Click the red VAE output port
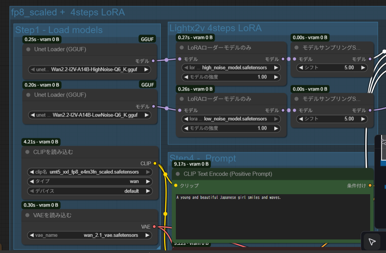The width and height of the screenshot is (386, 253). pyautogui.click(x=154, y=227)
